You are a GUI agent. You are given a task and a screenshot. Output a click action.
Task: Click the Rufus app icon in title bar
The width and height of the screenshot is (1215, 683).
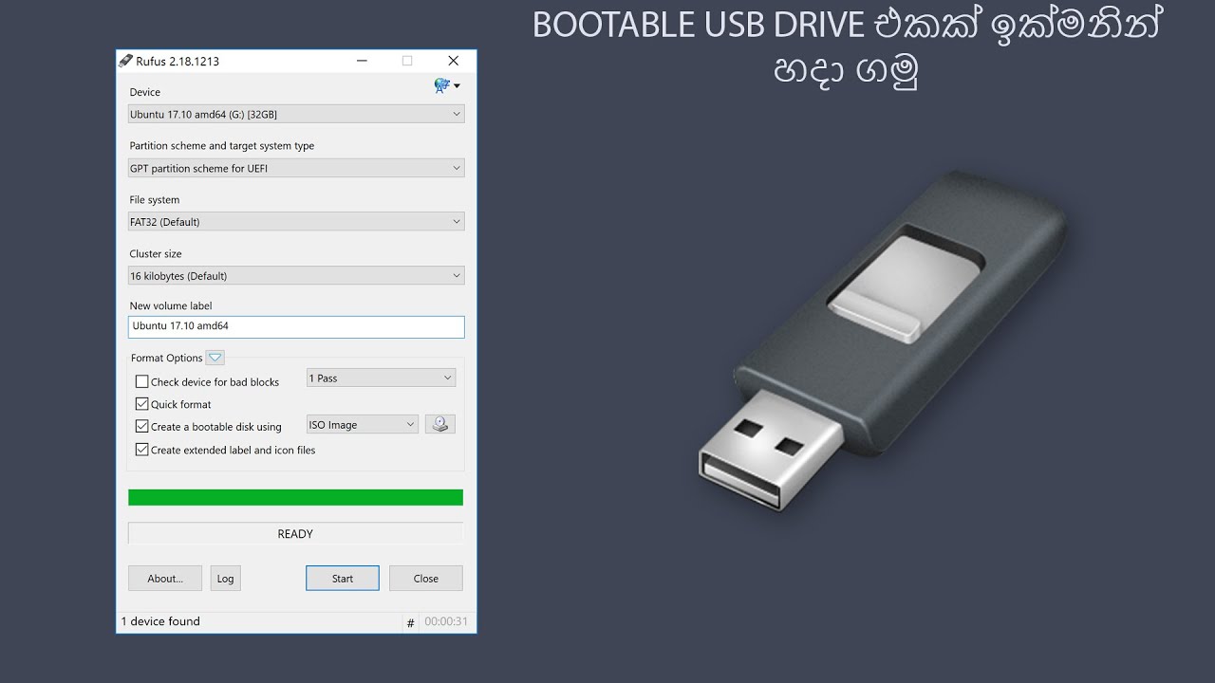pyautogui.click(x=125, y=61)
